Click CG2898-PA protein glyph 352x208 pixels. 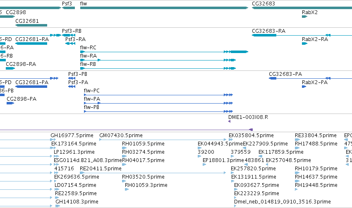tap(10, 103)
